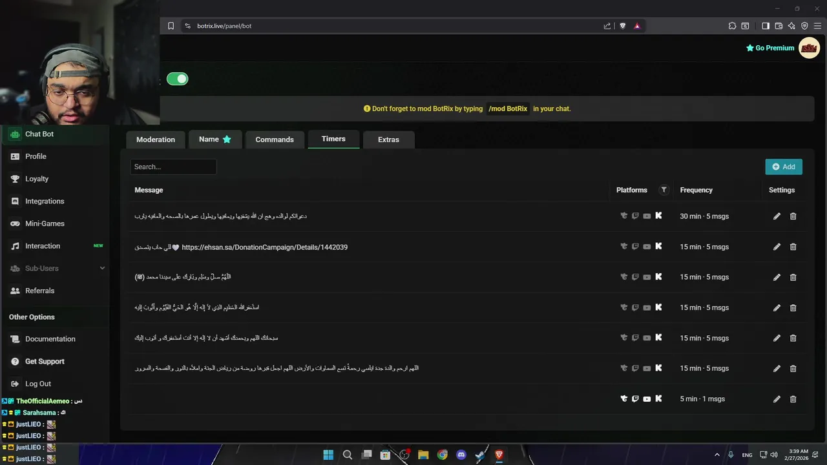This screenshot has width=827, height=465.
Task: Edit the 30 min timer with pencil icon
Action: click(777, 216)
